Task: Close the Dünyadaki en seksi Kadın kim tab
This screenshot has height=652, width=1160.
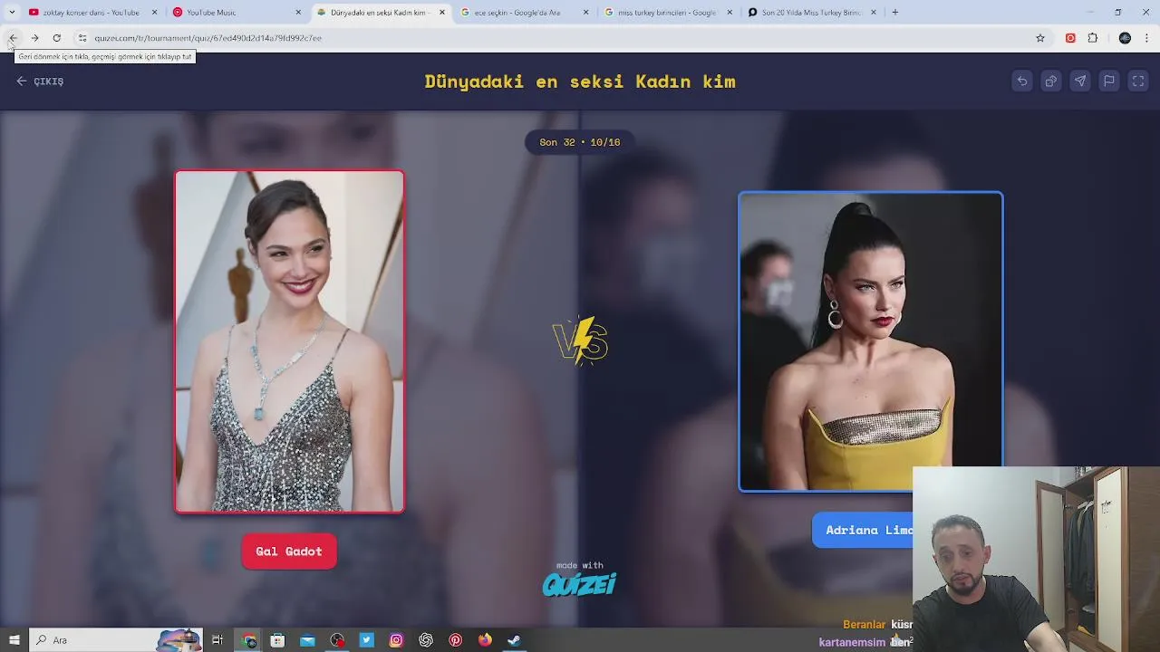Action: click(x=442, y=13)
